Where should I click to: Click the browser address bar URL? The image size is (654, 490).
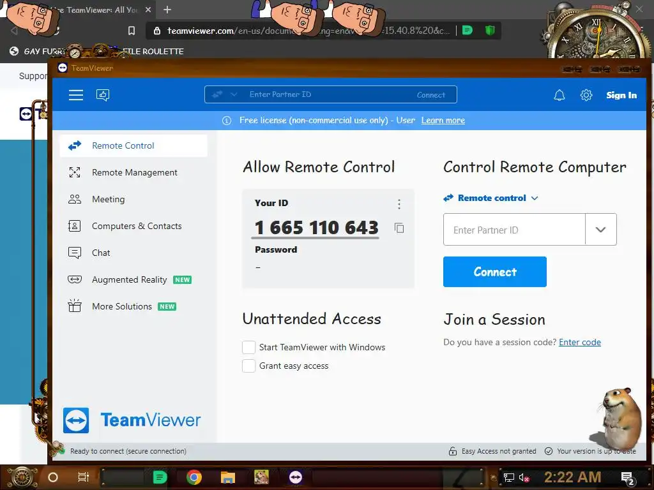pos(308,31)
